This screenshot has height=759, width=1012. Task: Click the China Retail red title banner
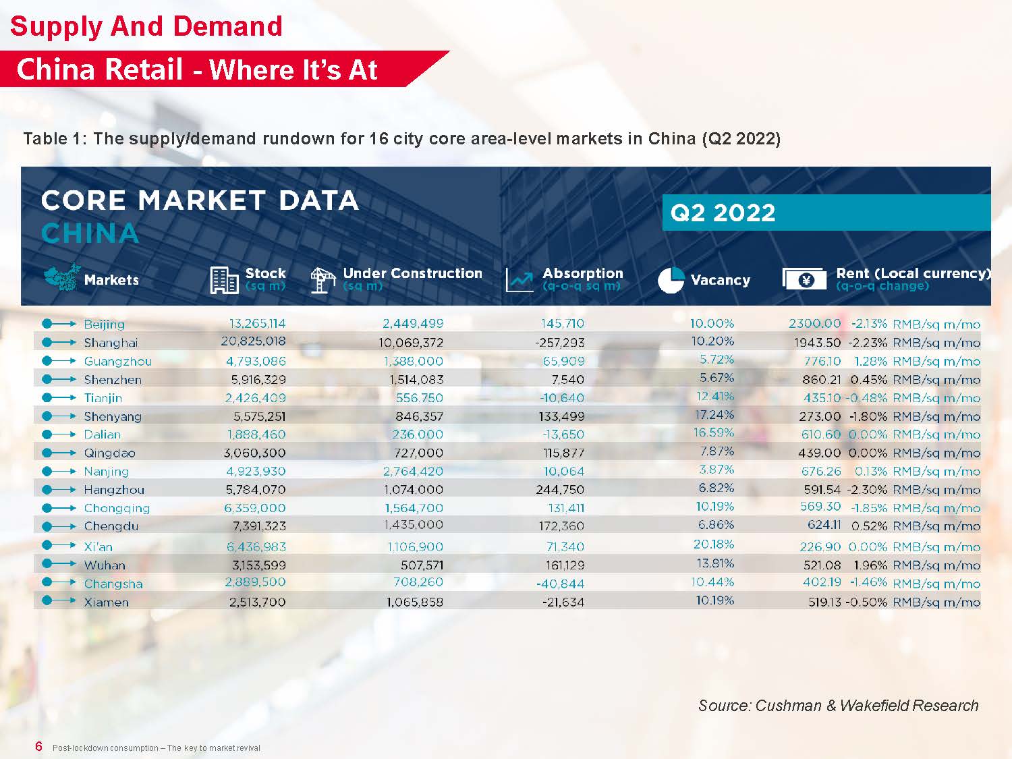pyautogui.click(x=197, y=69)
